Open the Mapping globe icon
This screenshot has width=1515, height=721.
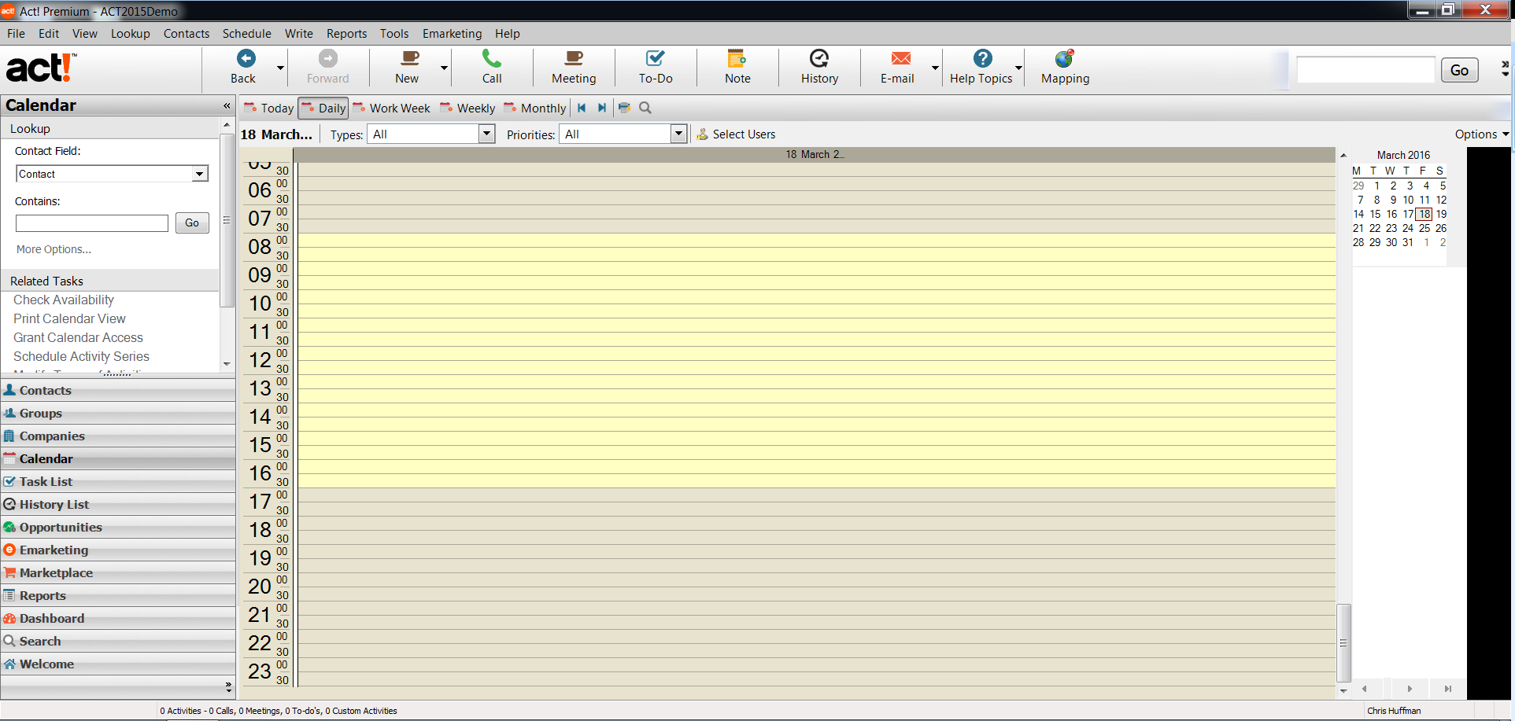pyautogui.click(x=1065, y=58)
